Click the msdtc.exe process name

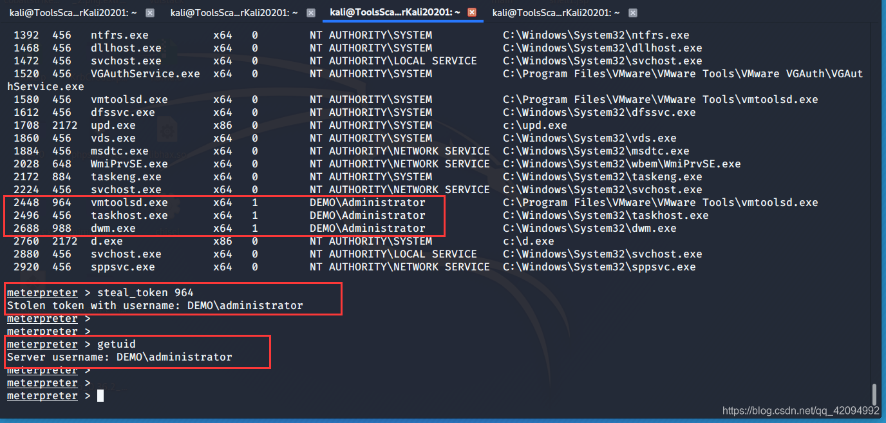pyautogui.click(x=120, y=151)
